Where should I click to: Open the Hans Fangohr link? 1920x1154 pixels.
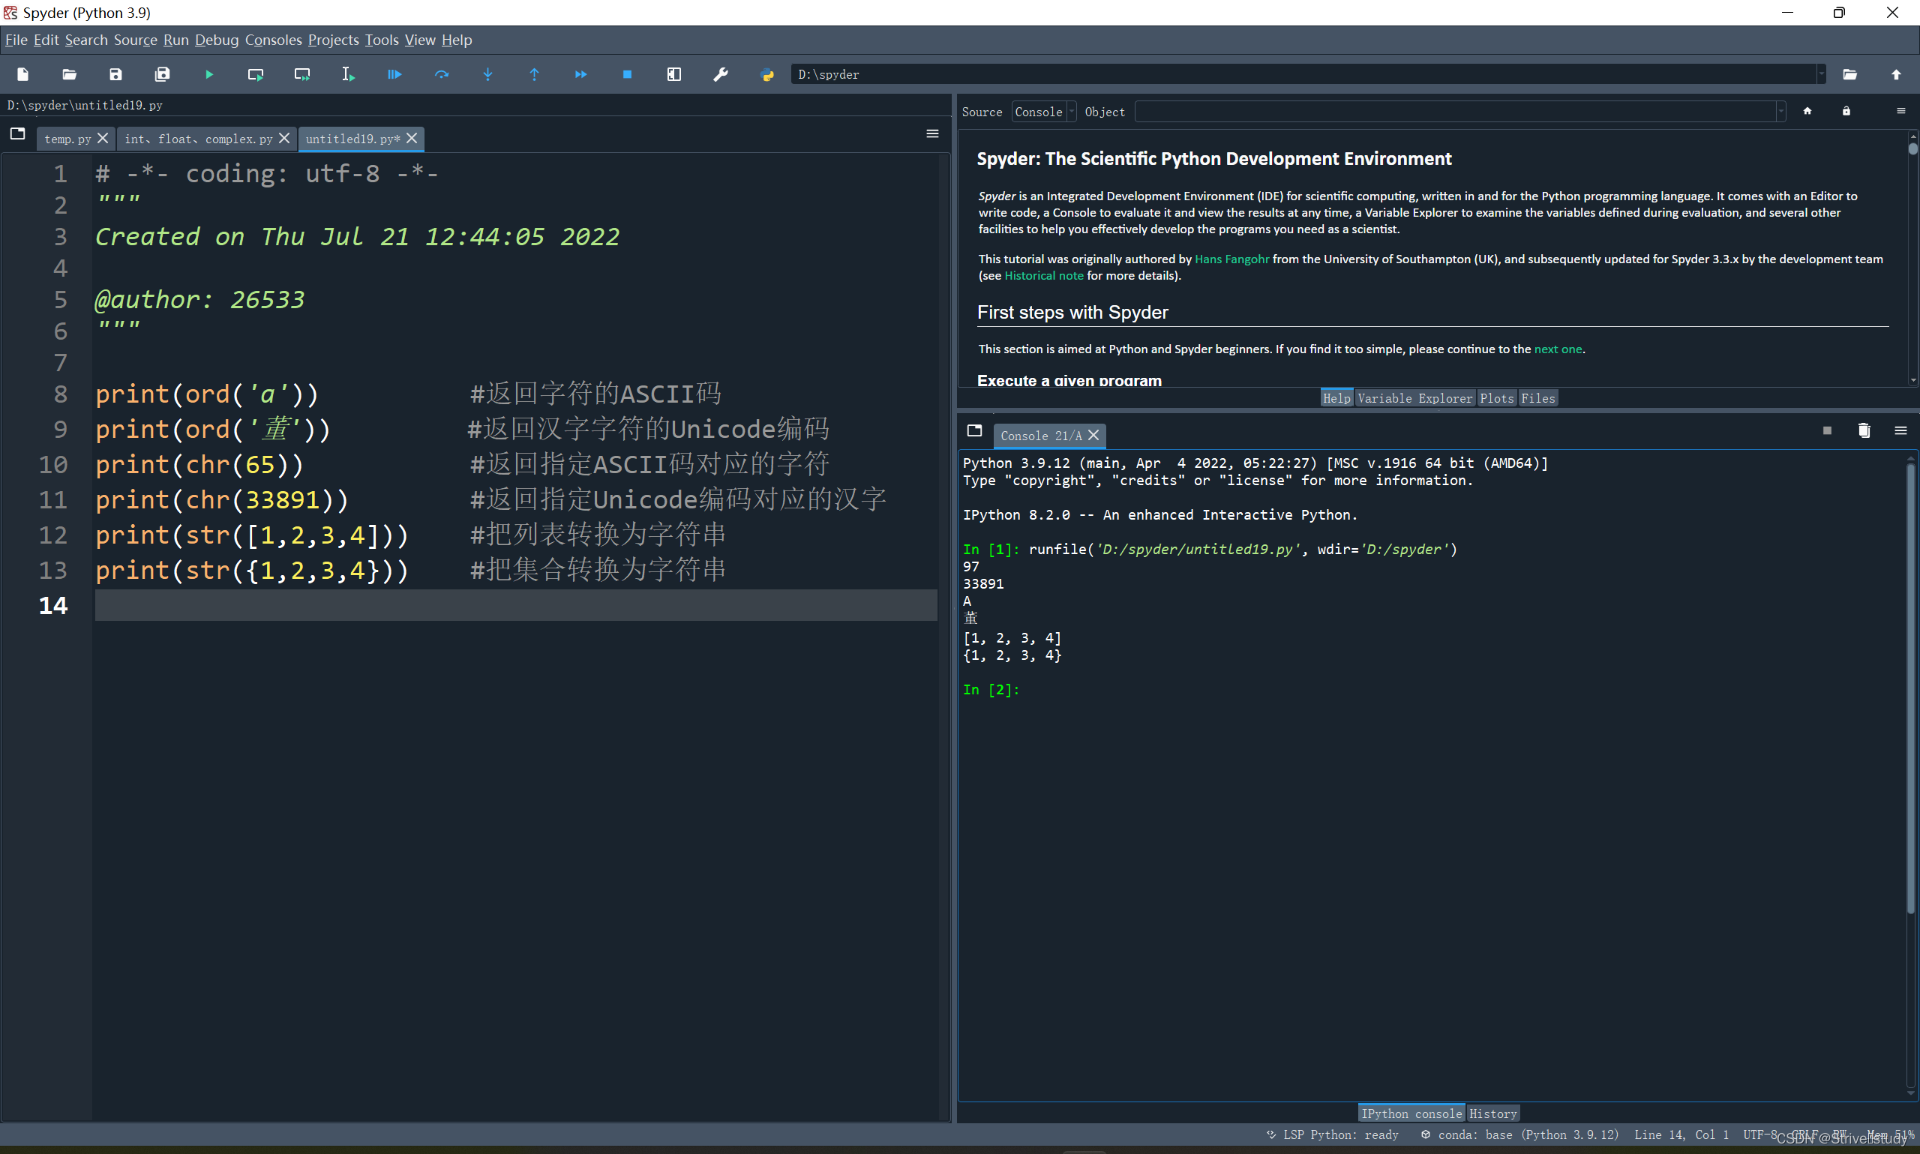coord(1231,259)
